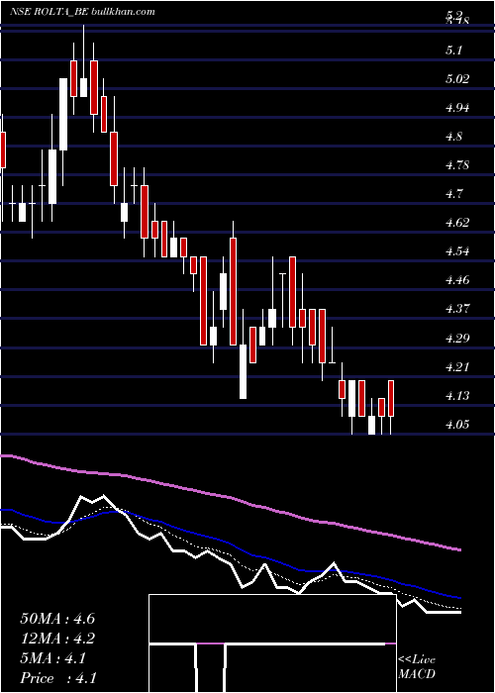
Task: Click the 4.8 price level label
Action: click(453, 137)
